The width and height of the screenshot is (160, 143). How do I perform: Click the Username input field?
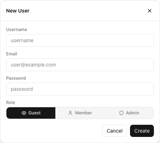(x=80, y=40)
